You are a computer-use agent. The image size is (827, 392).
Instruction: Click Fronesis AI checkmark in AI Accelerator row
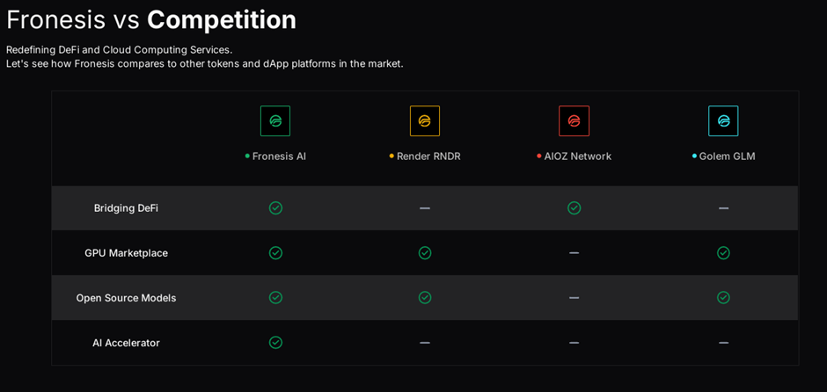pos(275,343)
